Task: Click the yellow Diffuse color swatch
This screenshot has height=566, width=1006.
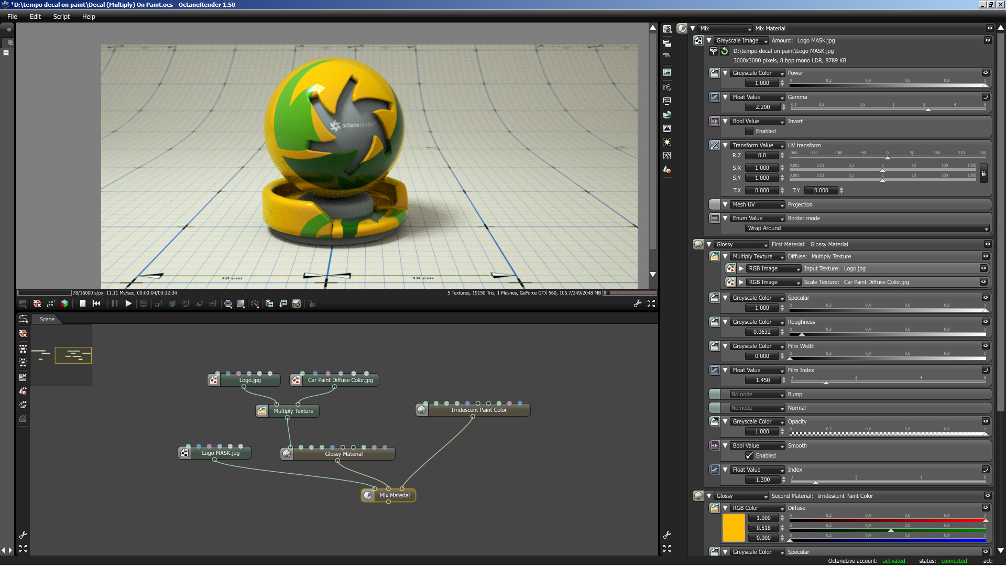Action: (x=733, y=527)
